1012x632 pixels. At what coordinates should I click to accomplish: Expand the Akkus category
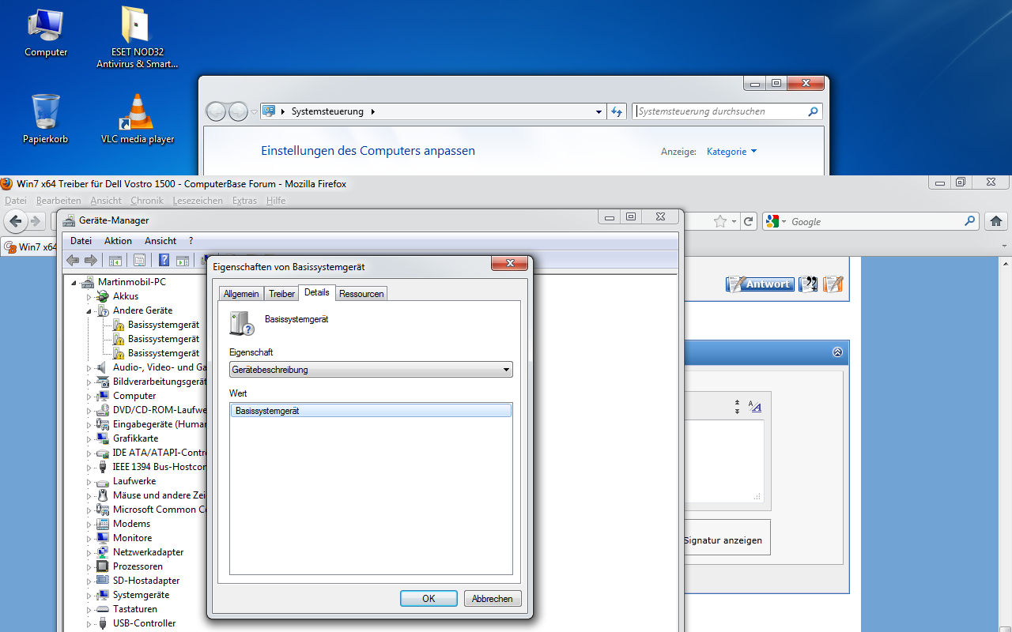[89, 296]
